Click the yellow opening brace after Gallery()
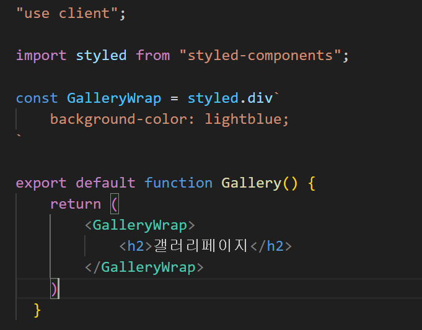The width and height of the screenshot is (422, 330). click(x=312, y=183)
